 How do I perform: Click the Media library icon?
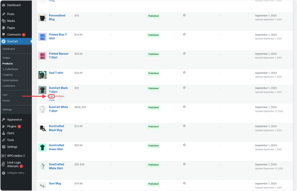pos(3,21)
